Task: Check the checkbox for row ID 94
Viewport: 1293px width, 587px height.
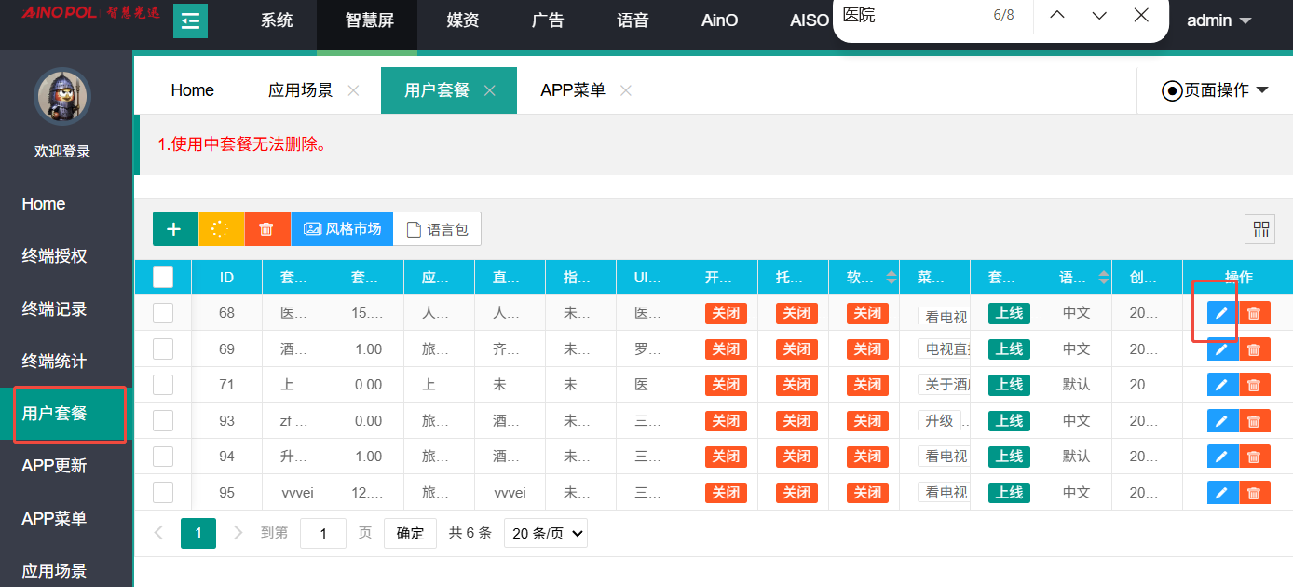Action: click(163, 457)
